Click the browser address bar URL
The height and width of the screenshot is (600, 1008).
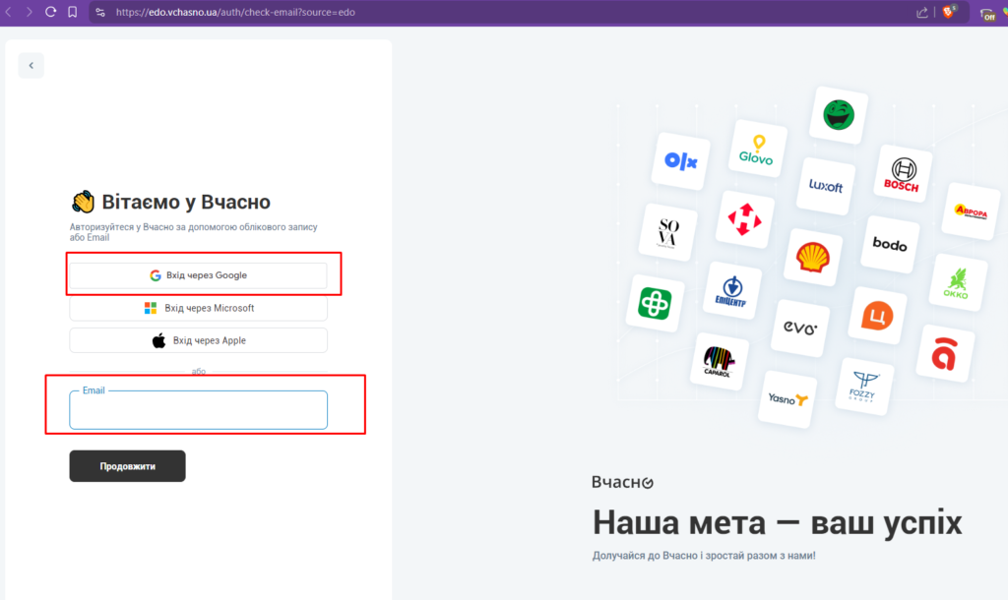click(235, 12)
